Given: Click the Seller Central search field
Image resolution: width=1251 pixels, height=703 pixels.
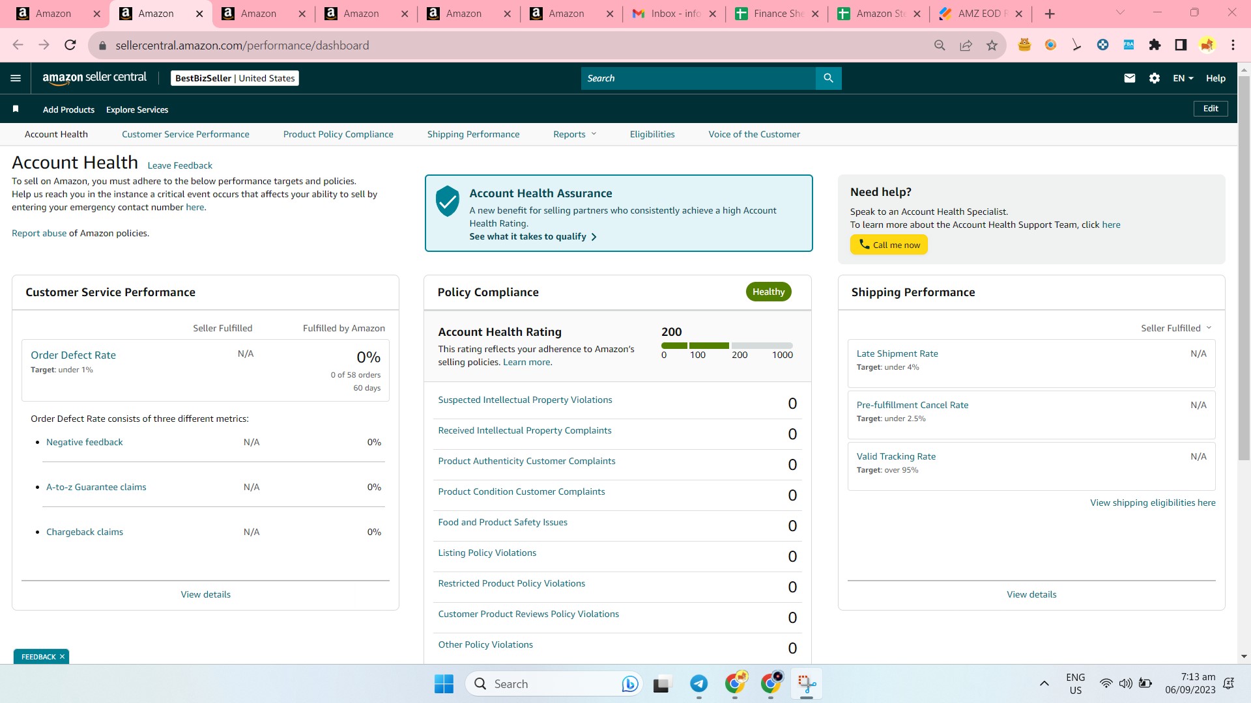Looking at the screenshot, I should tap(698, 78).
